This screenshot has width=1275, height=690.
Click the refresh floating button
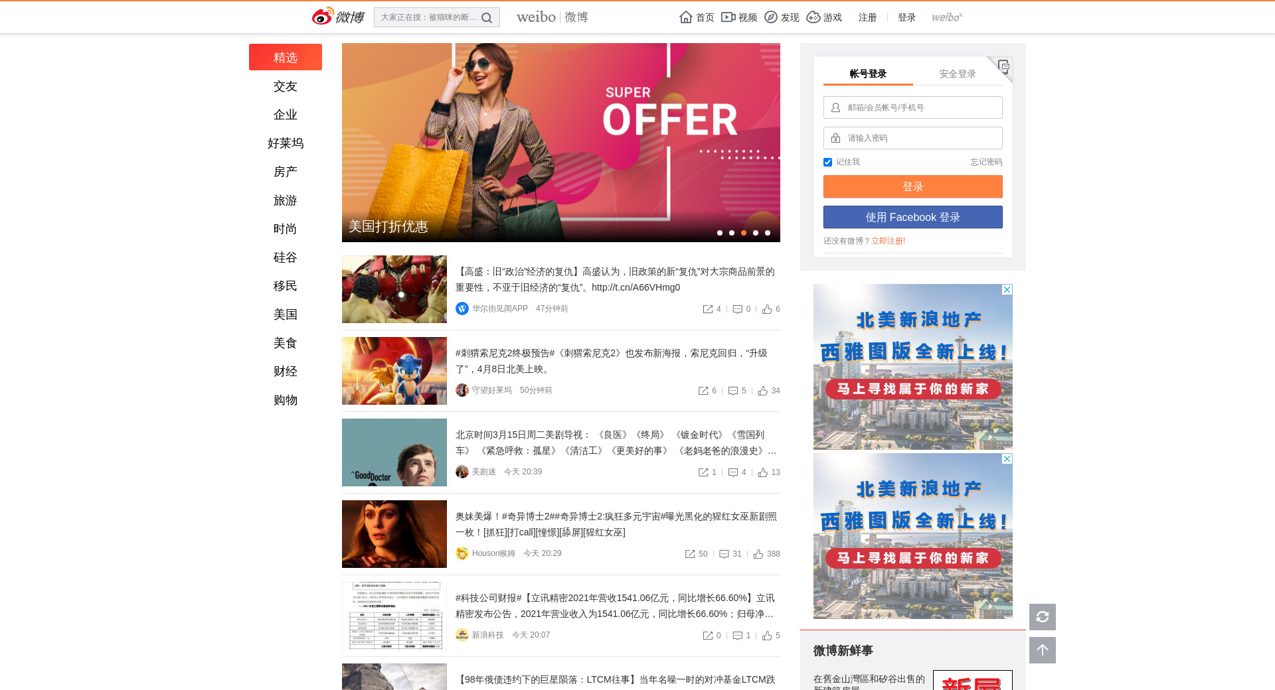(1043, 617)
